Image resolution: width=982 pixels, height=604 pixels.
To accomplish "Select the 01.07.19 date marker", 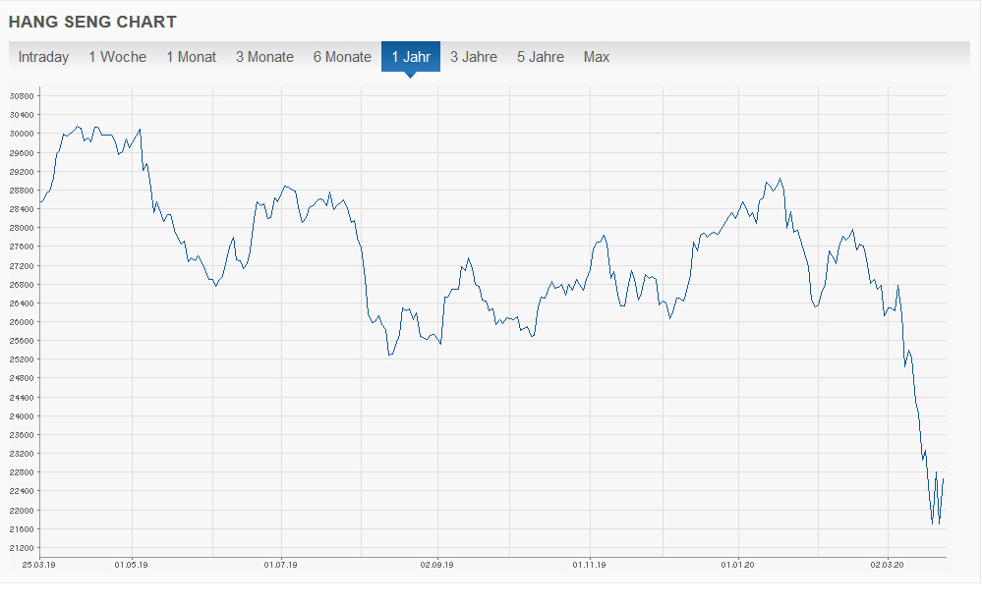I will [x=281, y=565].
